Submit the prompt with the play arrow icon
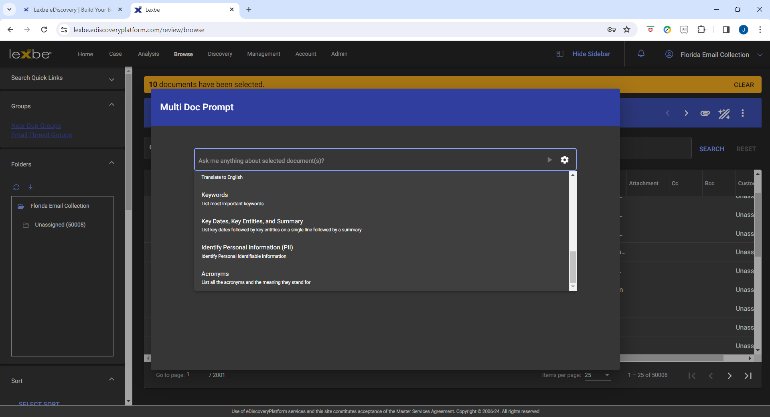Viewport: 770px width, 417px height. tap(549, 160)
